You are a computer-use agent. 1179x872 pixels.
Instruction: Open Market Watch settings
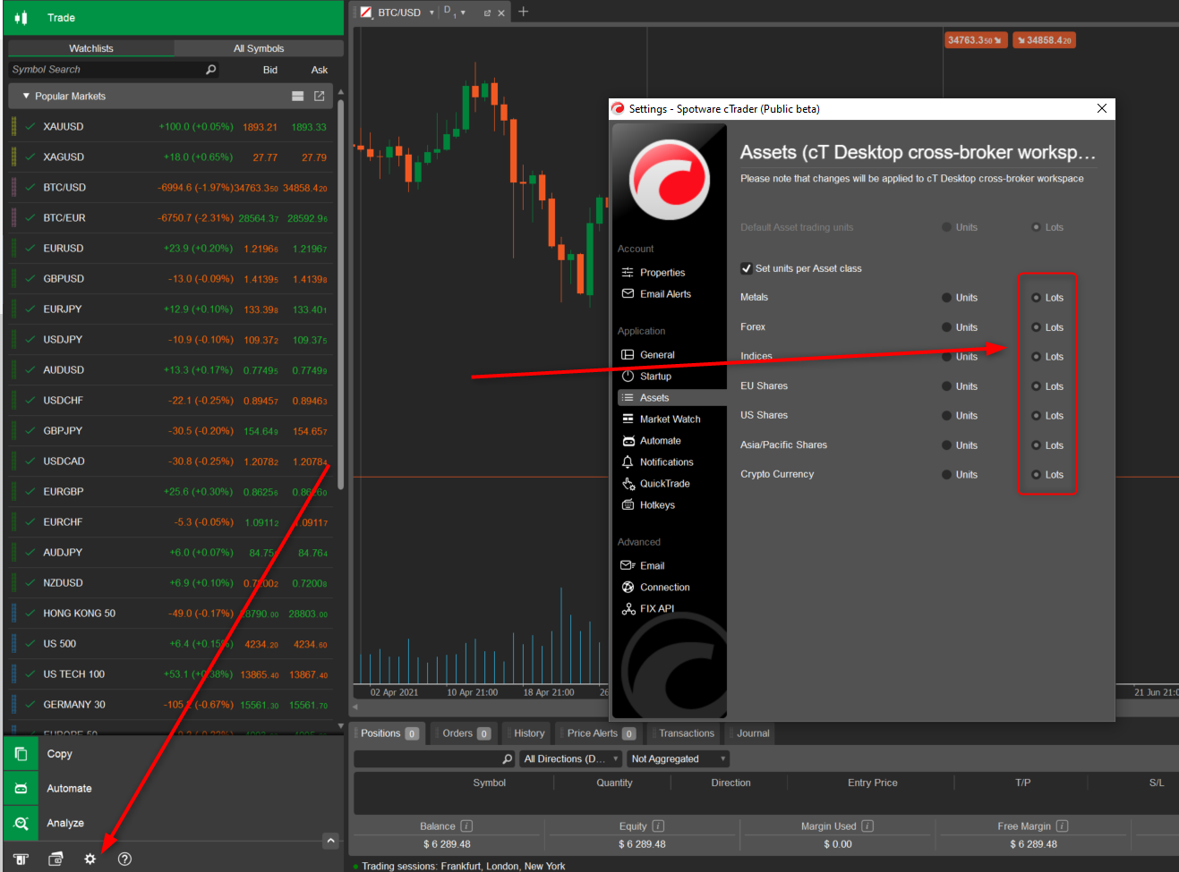pos(670,419)
